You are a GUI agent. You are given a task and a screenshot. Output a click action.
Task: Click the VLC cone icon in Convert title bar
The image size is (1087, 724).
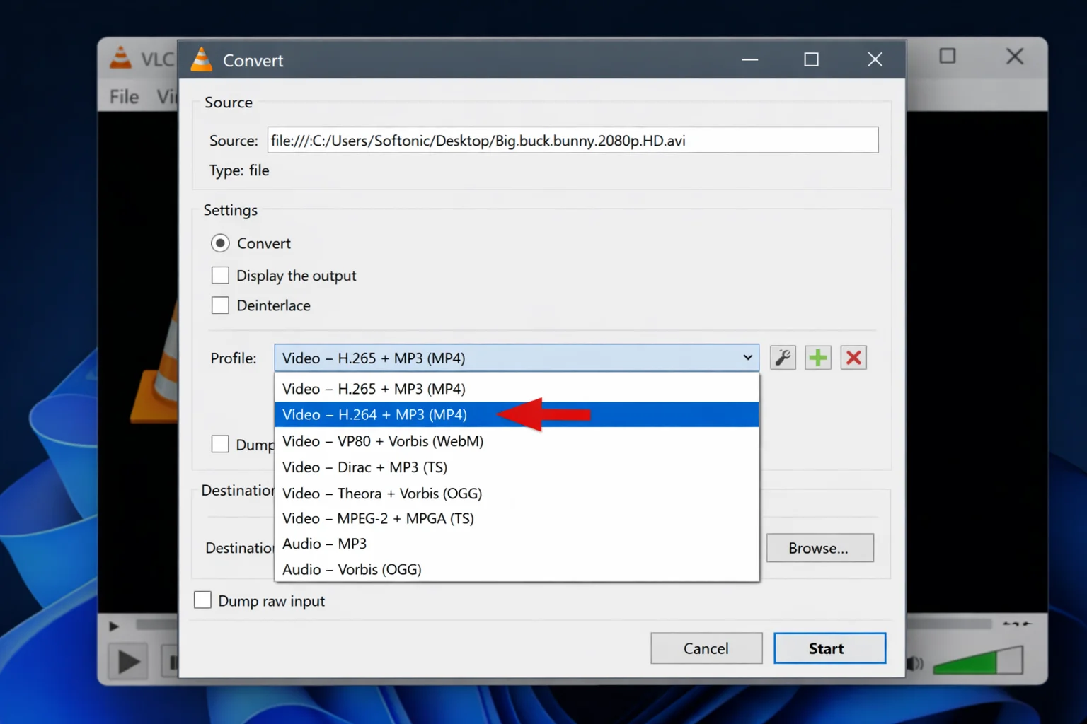tap(202, 60)
